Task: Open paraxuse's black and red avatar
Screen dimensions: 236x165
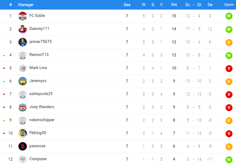Action: [23, 146]
